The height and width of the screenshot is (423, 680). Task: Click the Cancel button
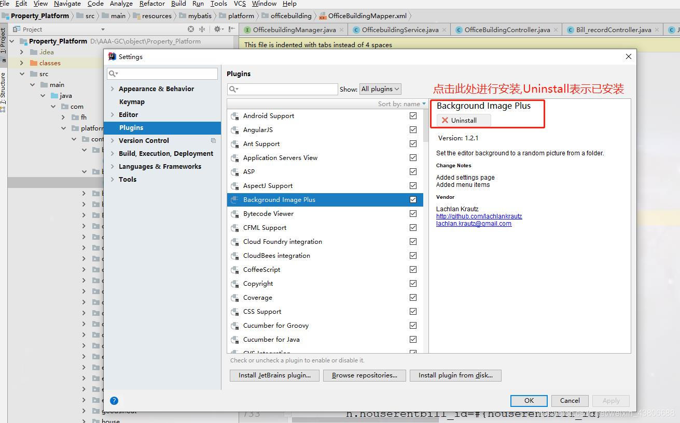pyautogui.click(x=570, y=401)
